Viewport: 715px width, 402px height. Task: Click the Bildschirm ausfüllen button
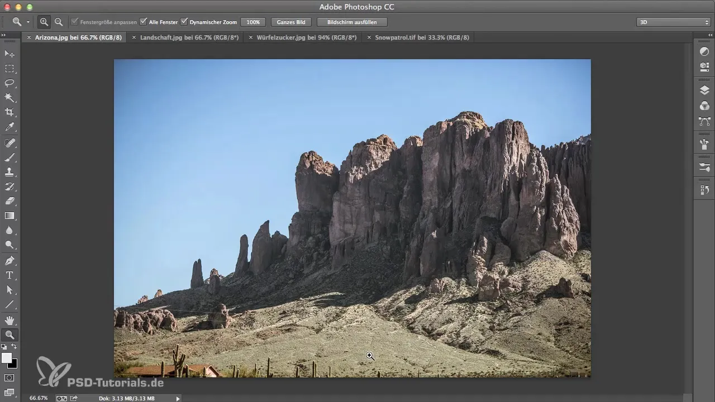[x=352, y=22]
